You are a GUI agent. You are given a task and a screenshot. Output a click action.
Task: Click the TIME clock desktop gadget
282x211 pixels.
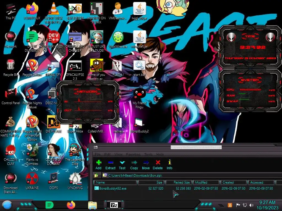coord(250,47)
